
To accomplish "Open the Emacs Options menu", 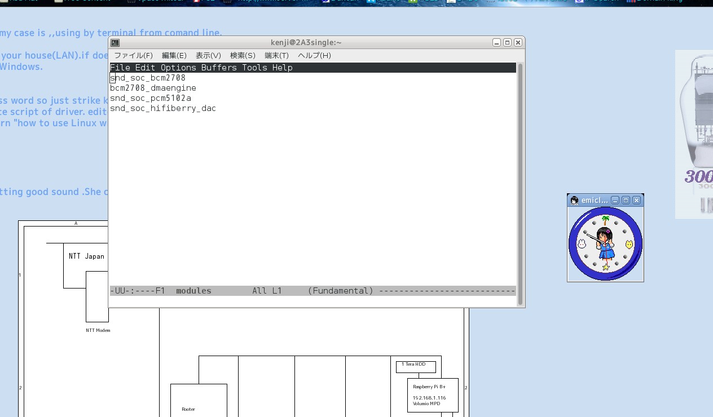I will (178, 67).
